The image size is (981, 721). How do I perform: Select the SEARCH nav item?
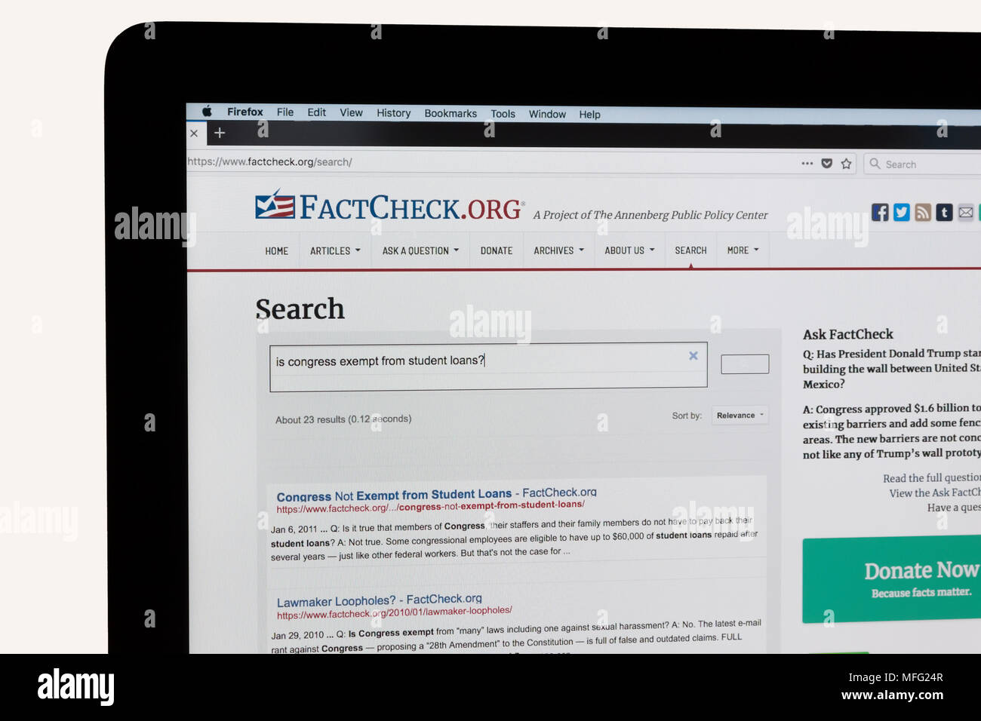690,250
